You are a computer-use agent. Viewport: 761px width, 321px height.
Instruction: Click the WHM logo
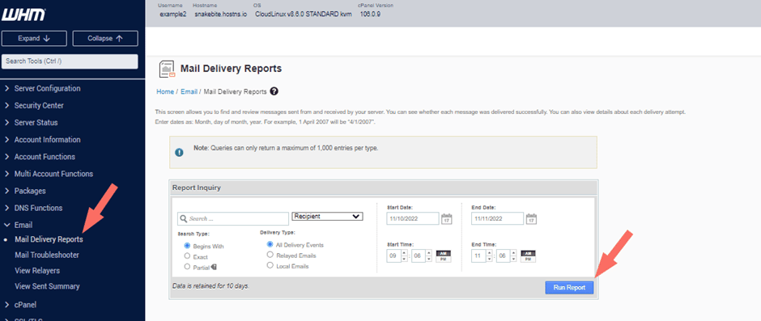pyautogui.click(x=23, y=15)
